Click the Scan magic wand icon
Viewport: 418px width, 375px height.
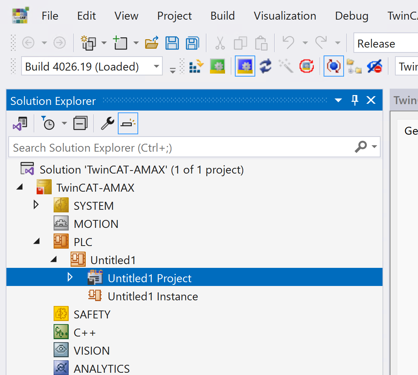(x=286, y=67)
